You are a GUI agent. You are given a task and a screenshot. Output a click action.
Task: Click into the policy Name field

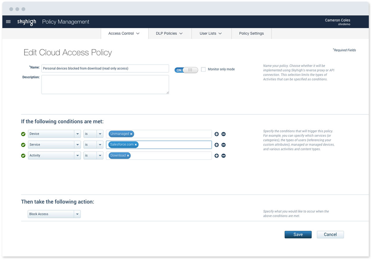pos(105,68)
